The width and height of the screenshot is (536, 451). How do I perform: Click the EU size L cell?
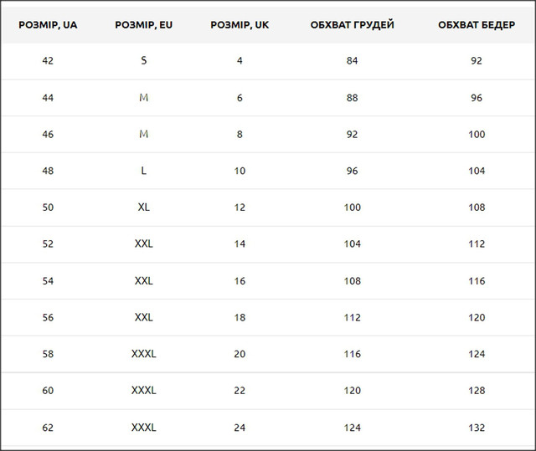point(144,171)
